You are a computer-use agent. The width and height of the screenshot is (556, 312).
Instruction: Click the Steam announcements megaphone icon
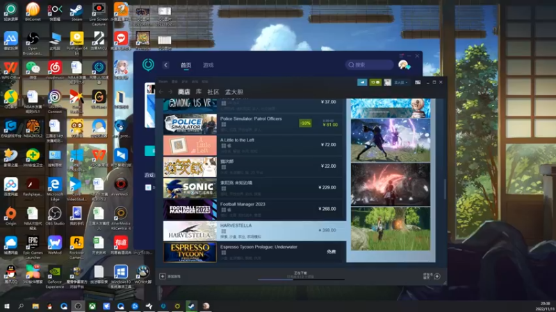coord(362,83)
